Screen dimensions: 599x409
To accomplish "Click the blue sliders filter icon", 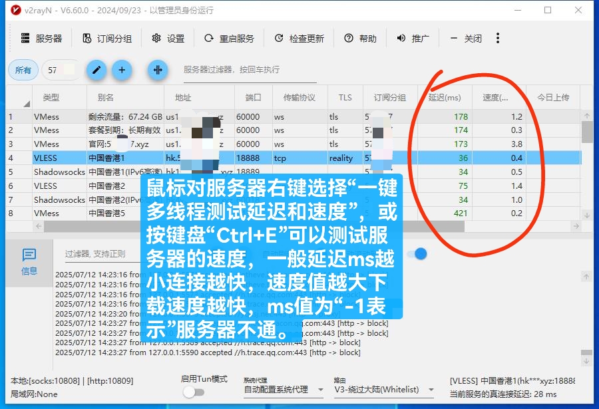I will pyautogui.click(x=158, y=70).
